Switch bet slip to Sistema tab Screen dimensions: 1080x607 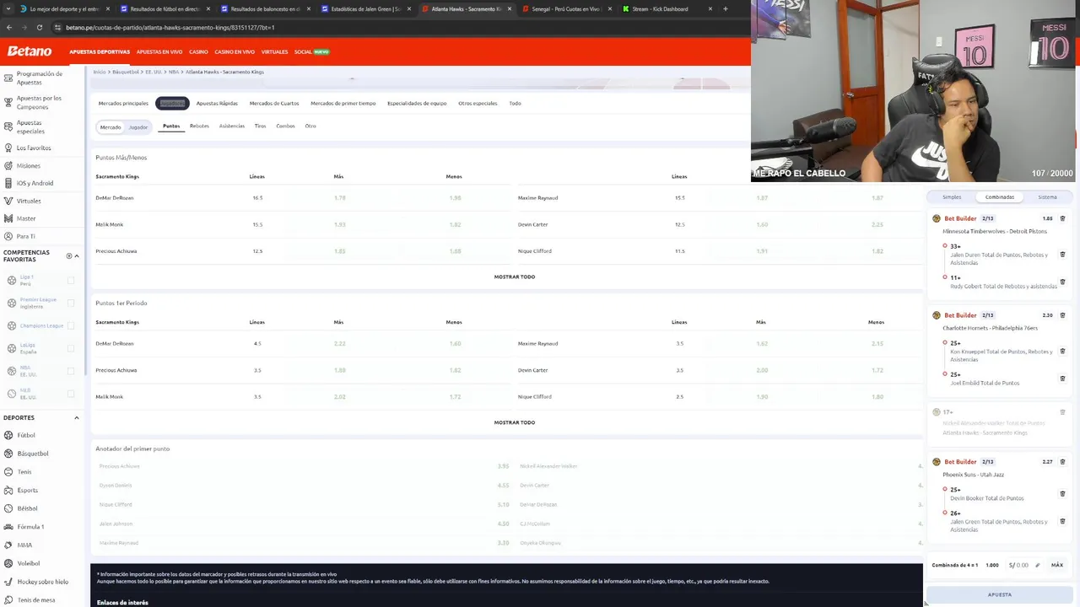[x=1047, y=196]
